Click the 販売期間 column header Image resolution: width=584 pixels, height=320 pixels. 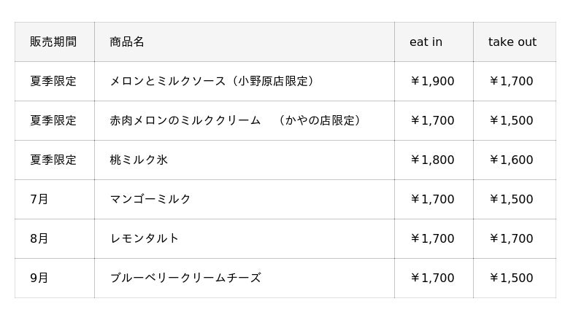[x=53, y=42]
